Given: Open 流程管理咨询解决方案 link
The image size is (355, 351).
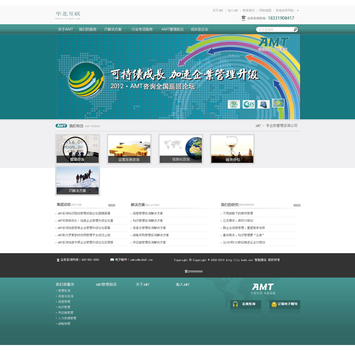Looking at the screenshot, I should [x=147, y=213].
